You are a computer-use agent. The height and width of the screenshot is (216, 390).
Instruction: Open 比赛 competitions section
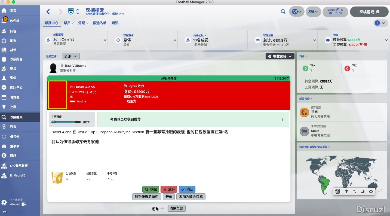click(x=20, y=107)
